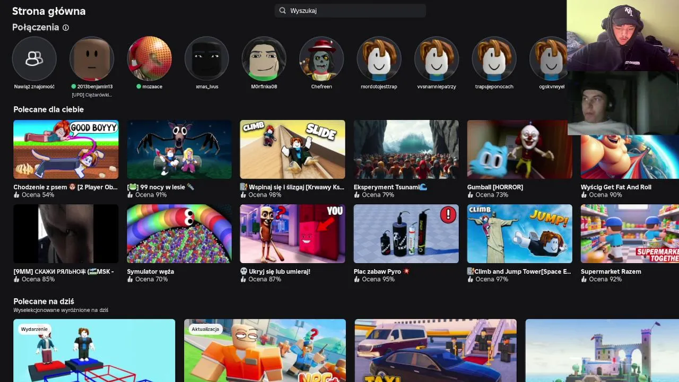The image size is (679, 382).
Task: Click the Połączenia heading link
Action: coord(36,28)
